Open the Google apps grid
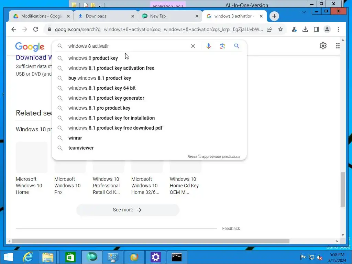This screenshot has height=264, width=352. click(338, 46)
